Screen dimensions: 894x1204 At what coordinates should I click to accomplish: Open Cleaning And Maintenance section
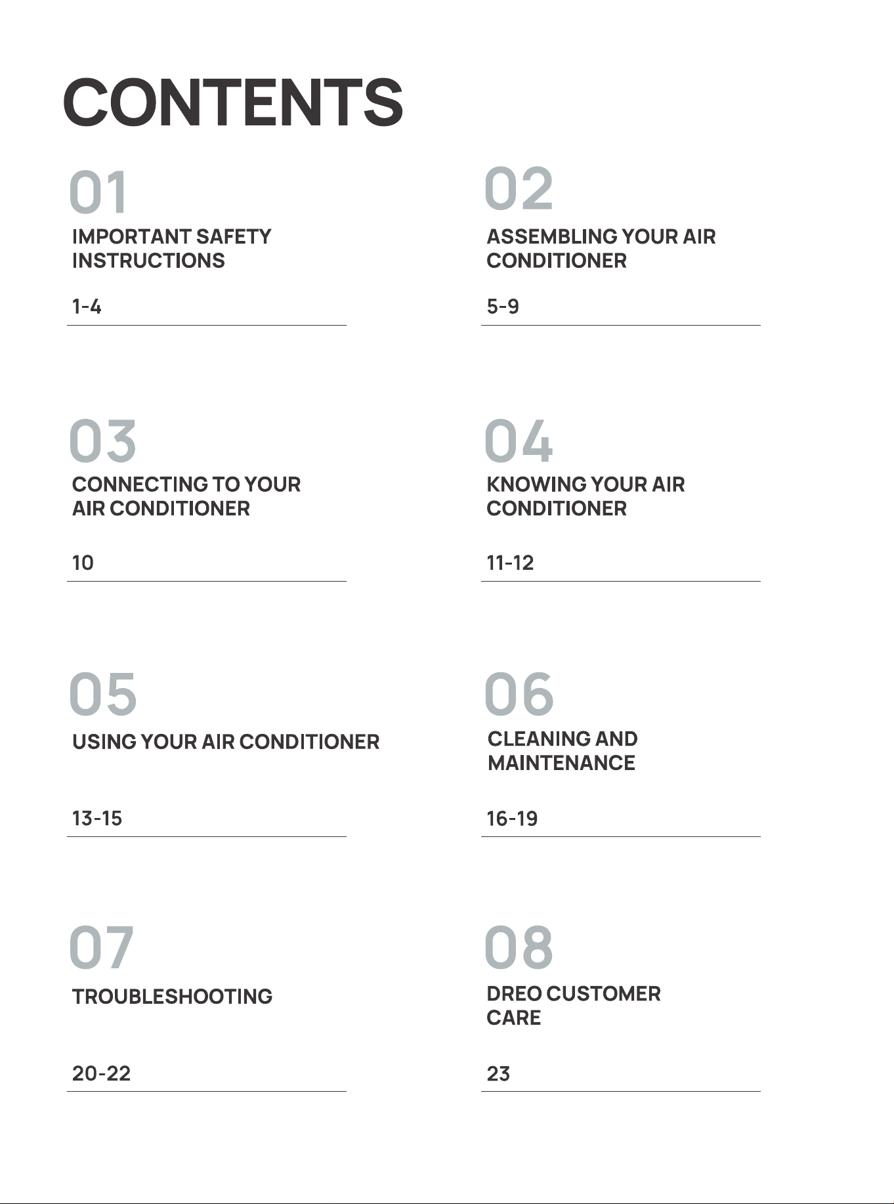click(563, 751)
